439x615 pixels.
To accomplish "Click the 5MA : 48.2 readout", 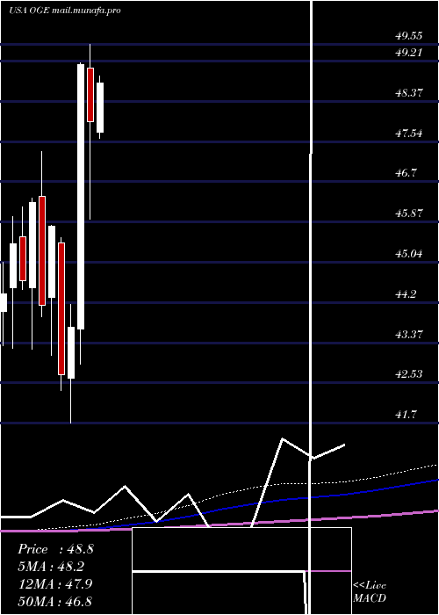I will (x=51, y=567).
